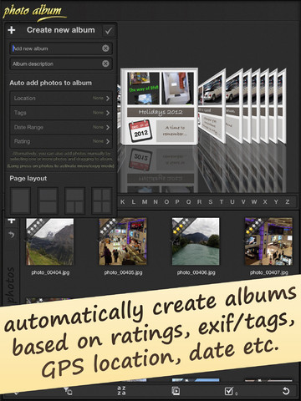Confirm album creation with the checkmark button
The width and height of the screenshot is (301, 401).
tap(109, 31)
